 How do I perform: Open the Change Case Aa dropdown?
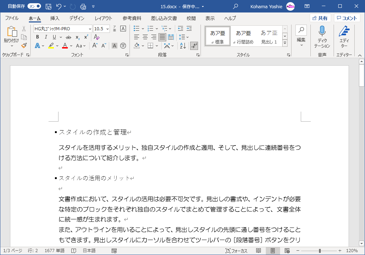(x=81, y=46)
